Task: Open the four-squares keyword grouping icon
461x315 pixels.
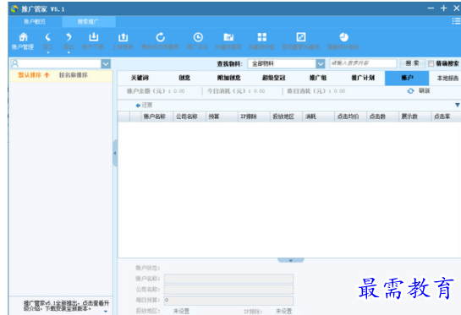Action: [x=261, y=37]
